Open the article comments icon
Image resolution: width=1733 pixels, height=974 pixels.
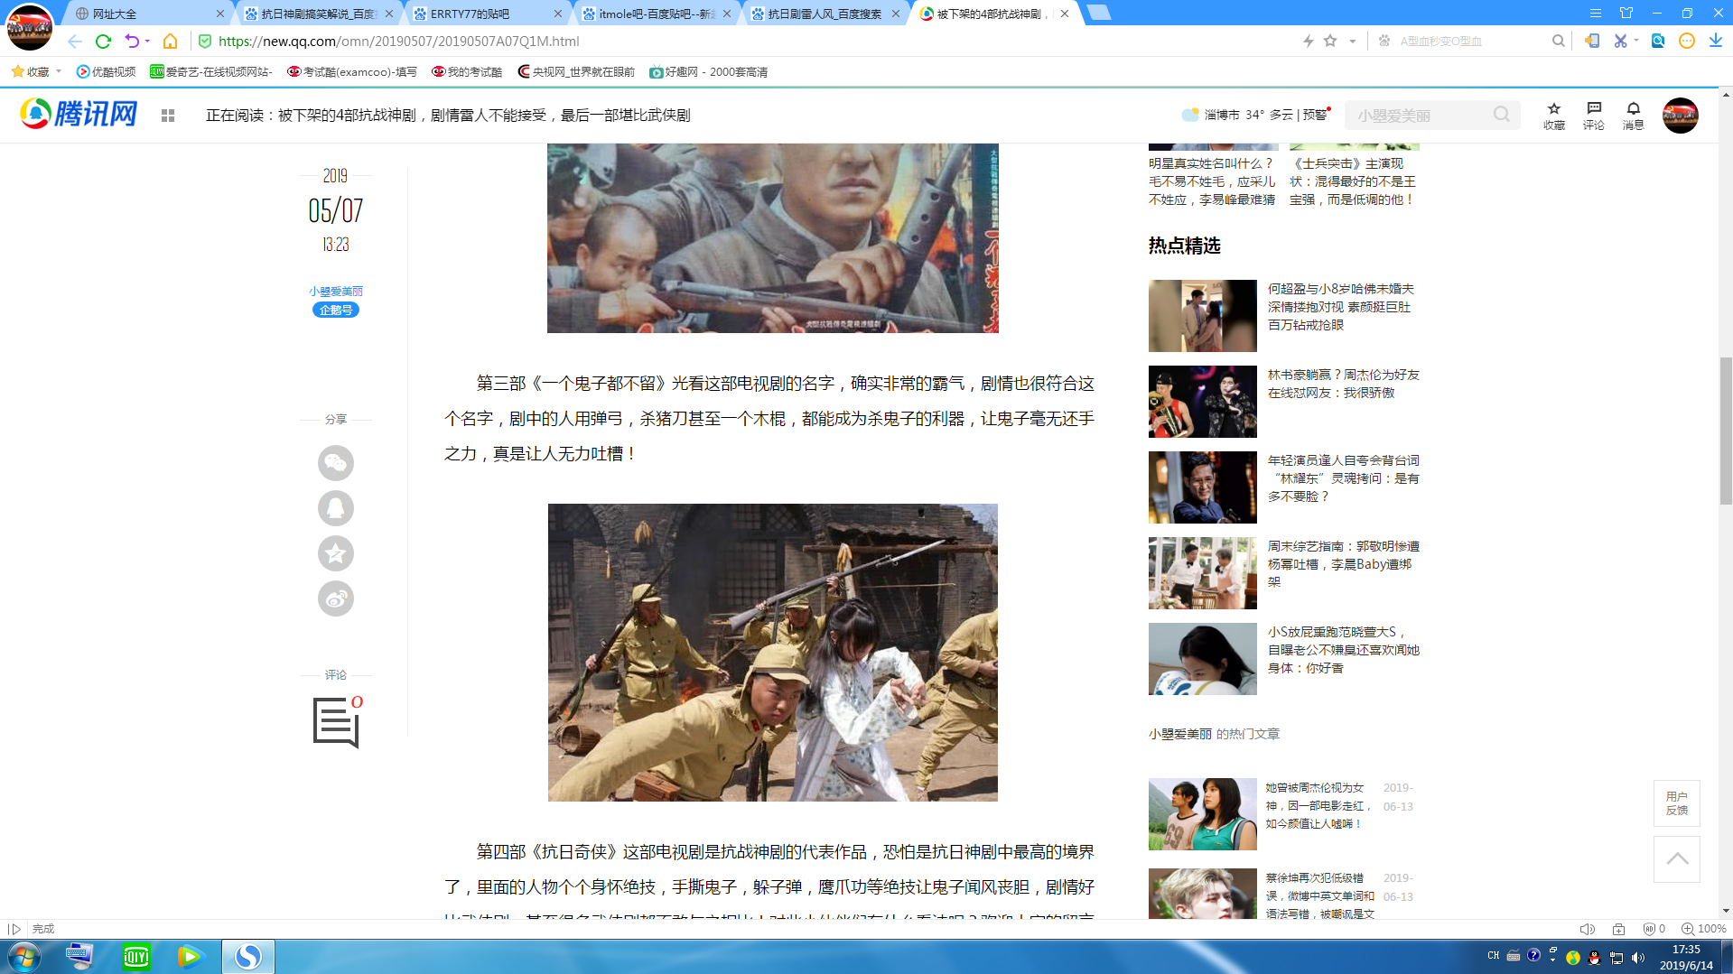pos(337,722)
